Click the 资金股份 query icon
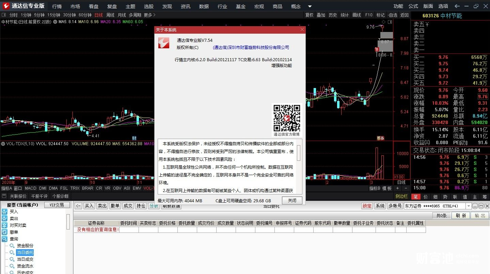Image resolution: width=490 pixels, height=274 pixels. coord(12,246)
